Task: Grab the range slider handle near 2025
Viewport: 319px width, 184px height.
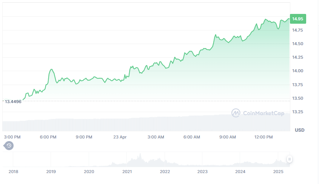Action: point(289,159)
